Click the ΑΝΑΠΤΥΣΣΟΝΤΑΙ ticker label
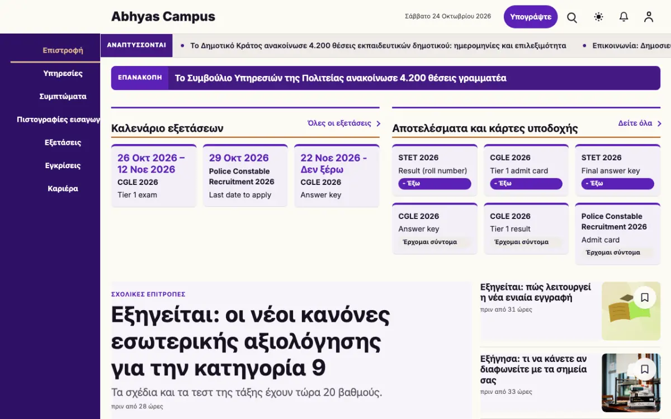Screen dimensions: 671x419 [136, 45]
